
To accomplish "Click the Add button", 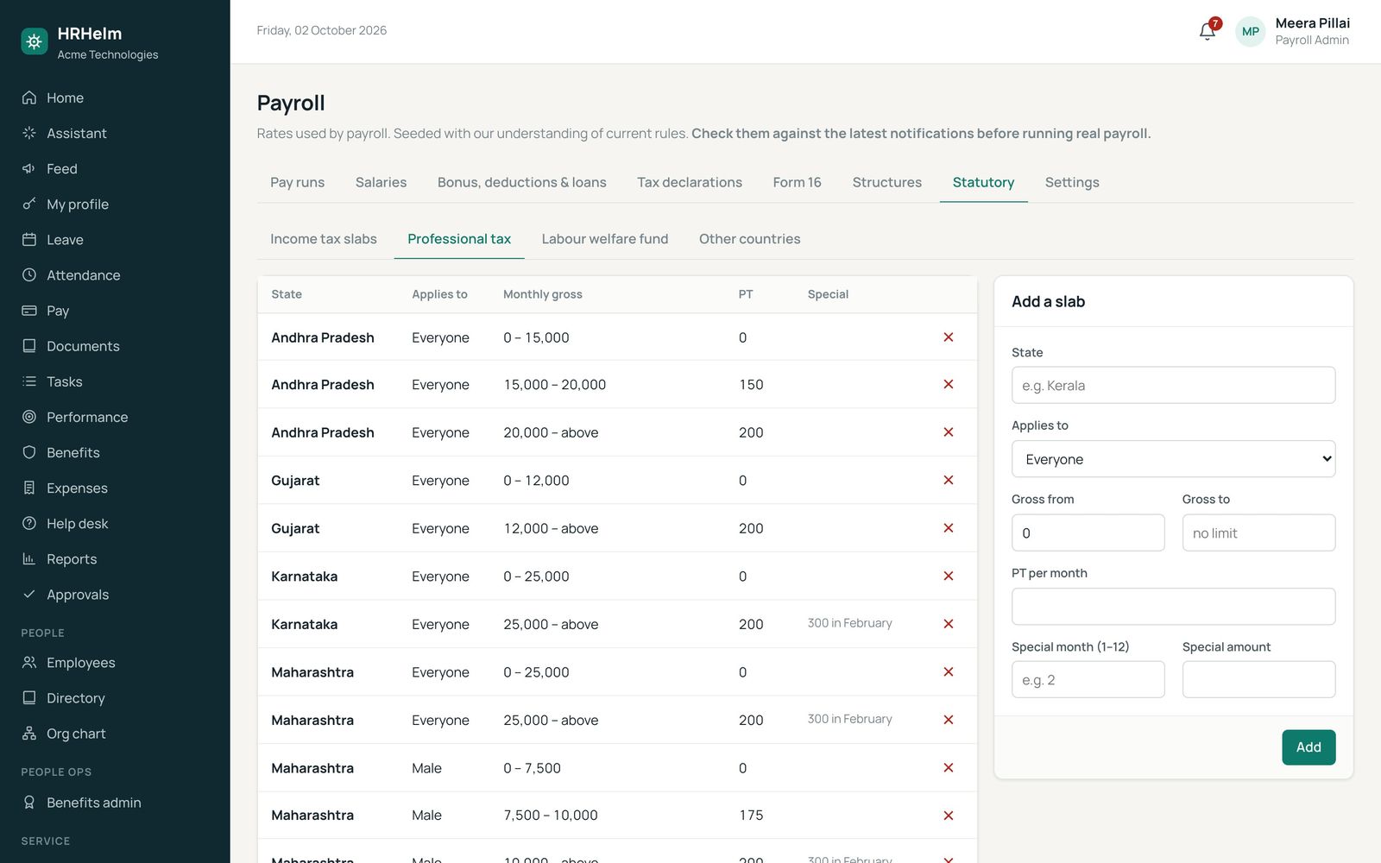I will 1308,747.
